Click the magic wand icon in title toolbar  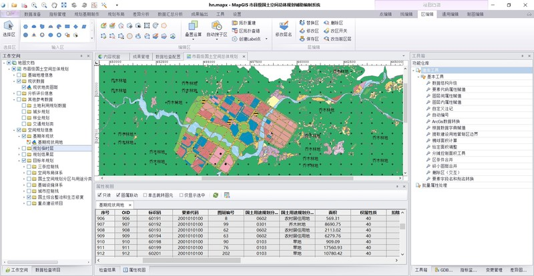pyautogui.click(x=104, y=5)
